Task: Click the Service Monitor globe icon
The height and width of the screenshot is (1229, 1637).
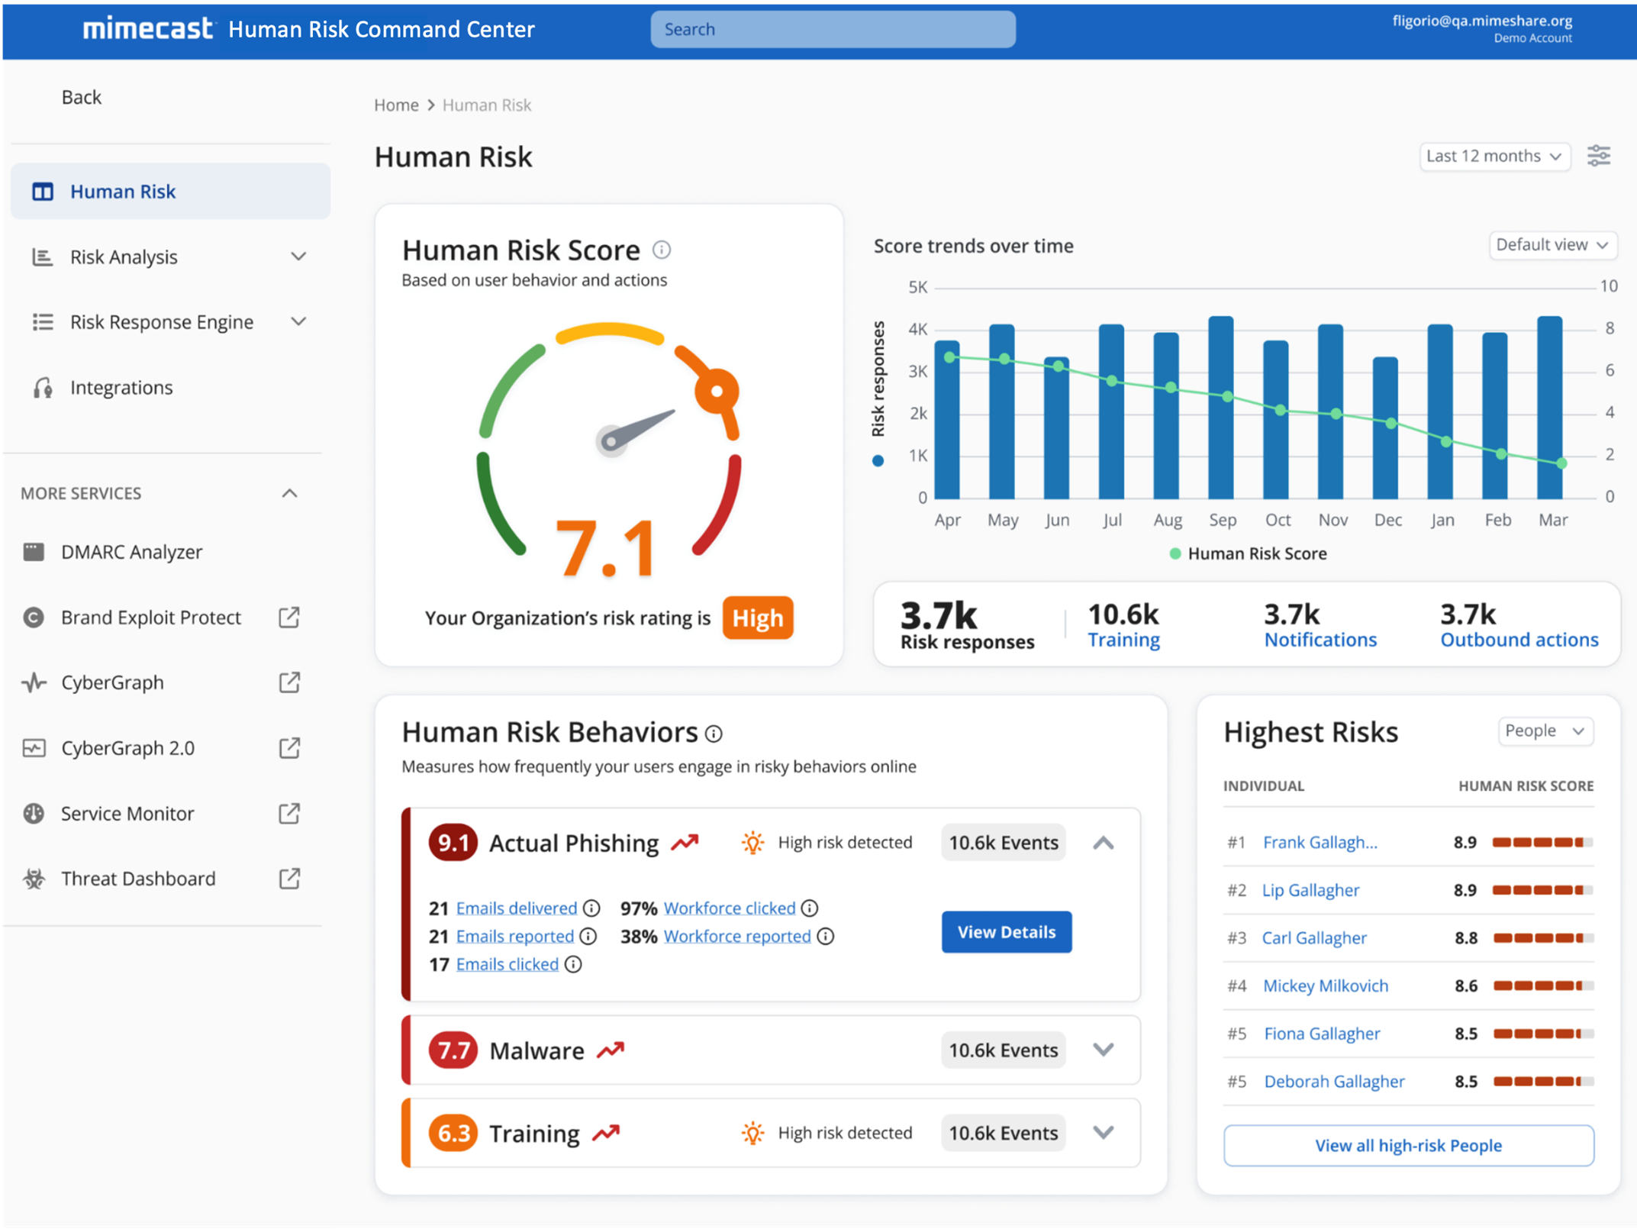Action: click(34, 813)
